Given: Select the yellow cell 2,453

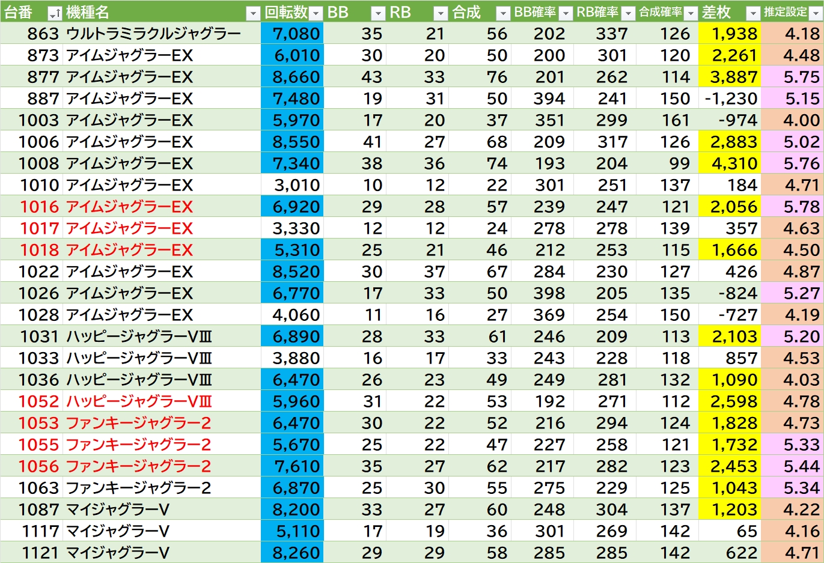Looking at the screenshot, I should pyautogui.click(x=730, y=466).
